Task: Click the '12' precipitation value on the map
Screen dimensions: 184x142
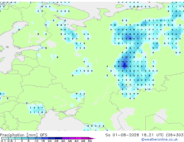Action: click(x=126, y=57)
